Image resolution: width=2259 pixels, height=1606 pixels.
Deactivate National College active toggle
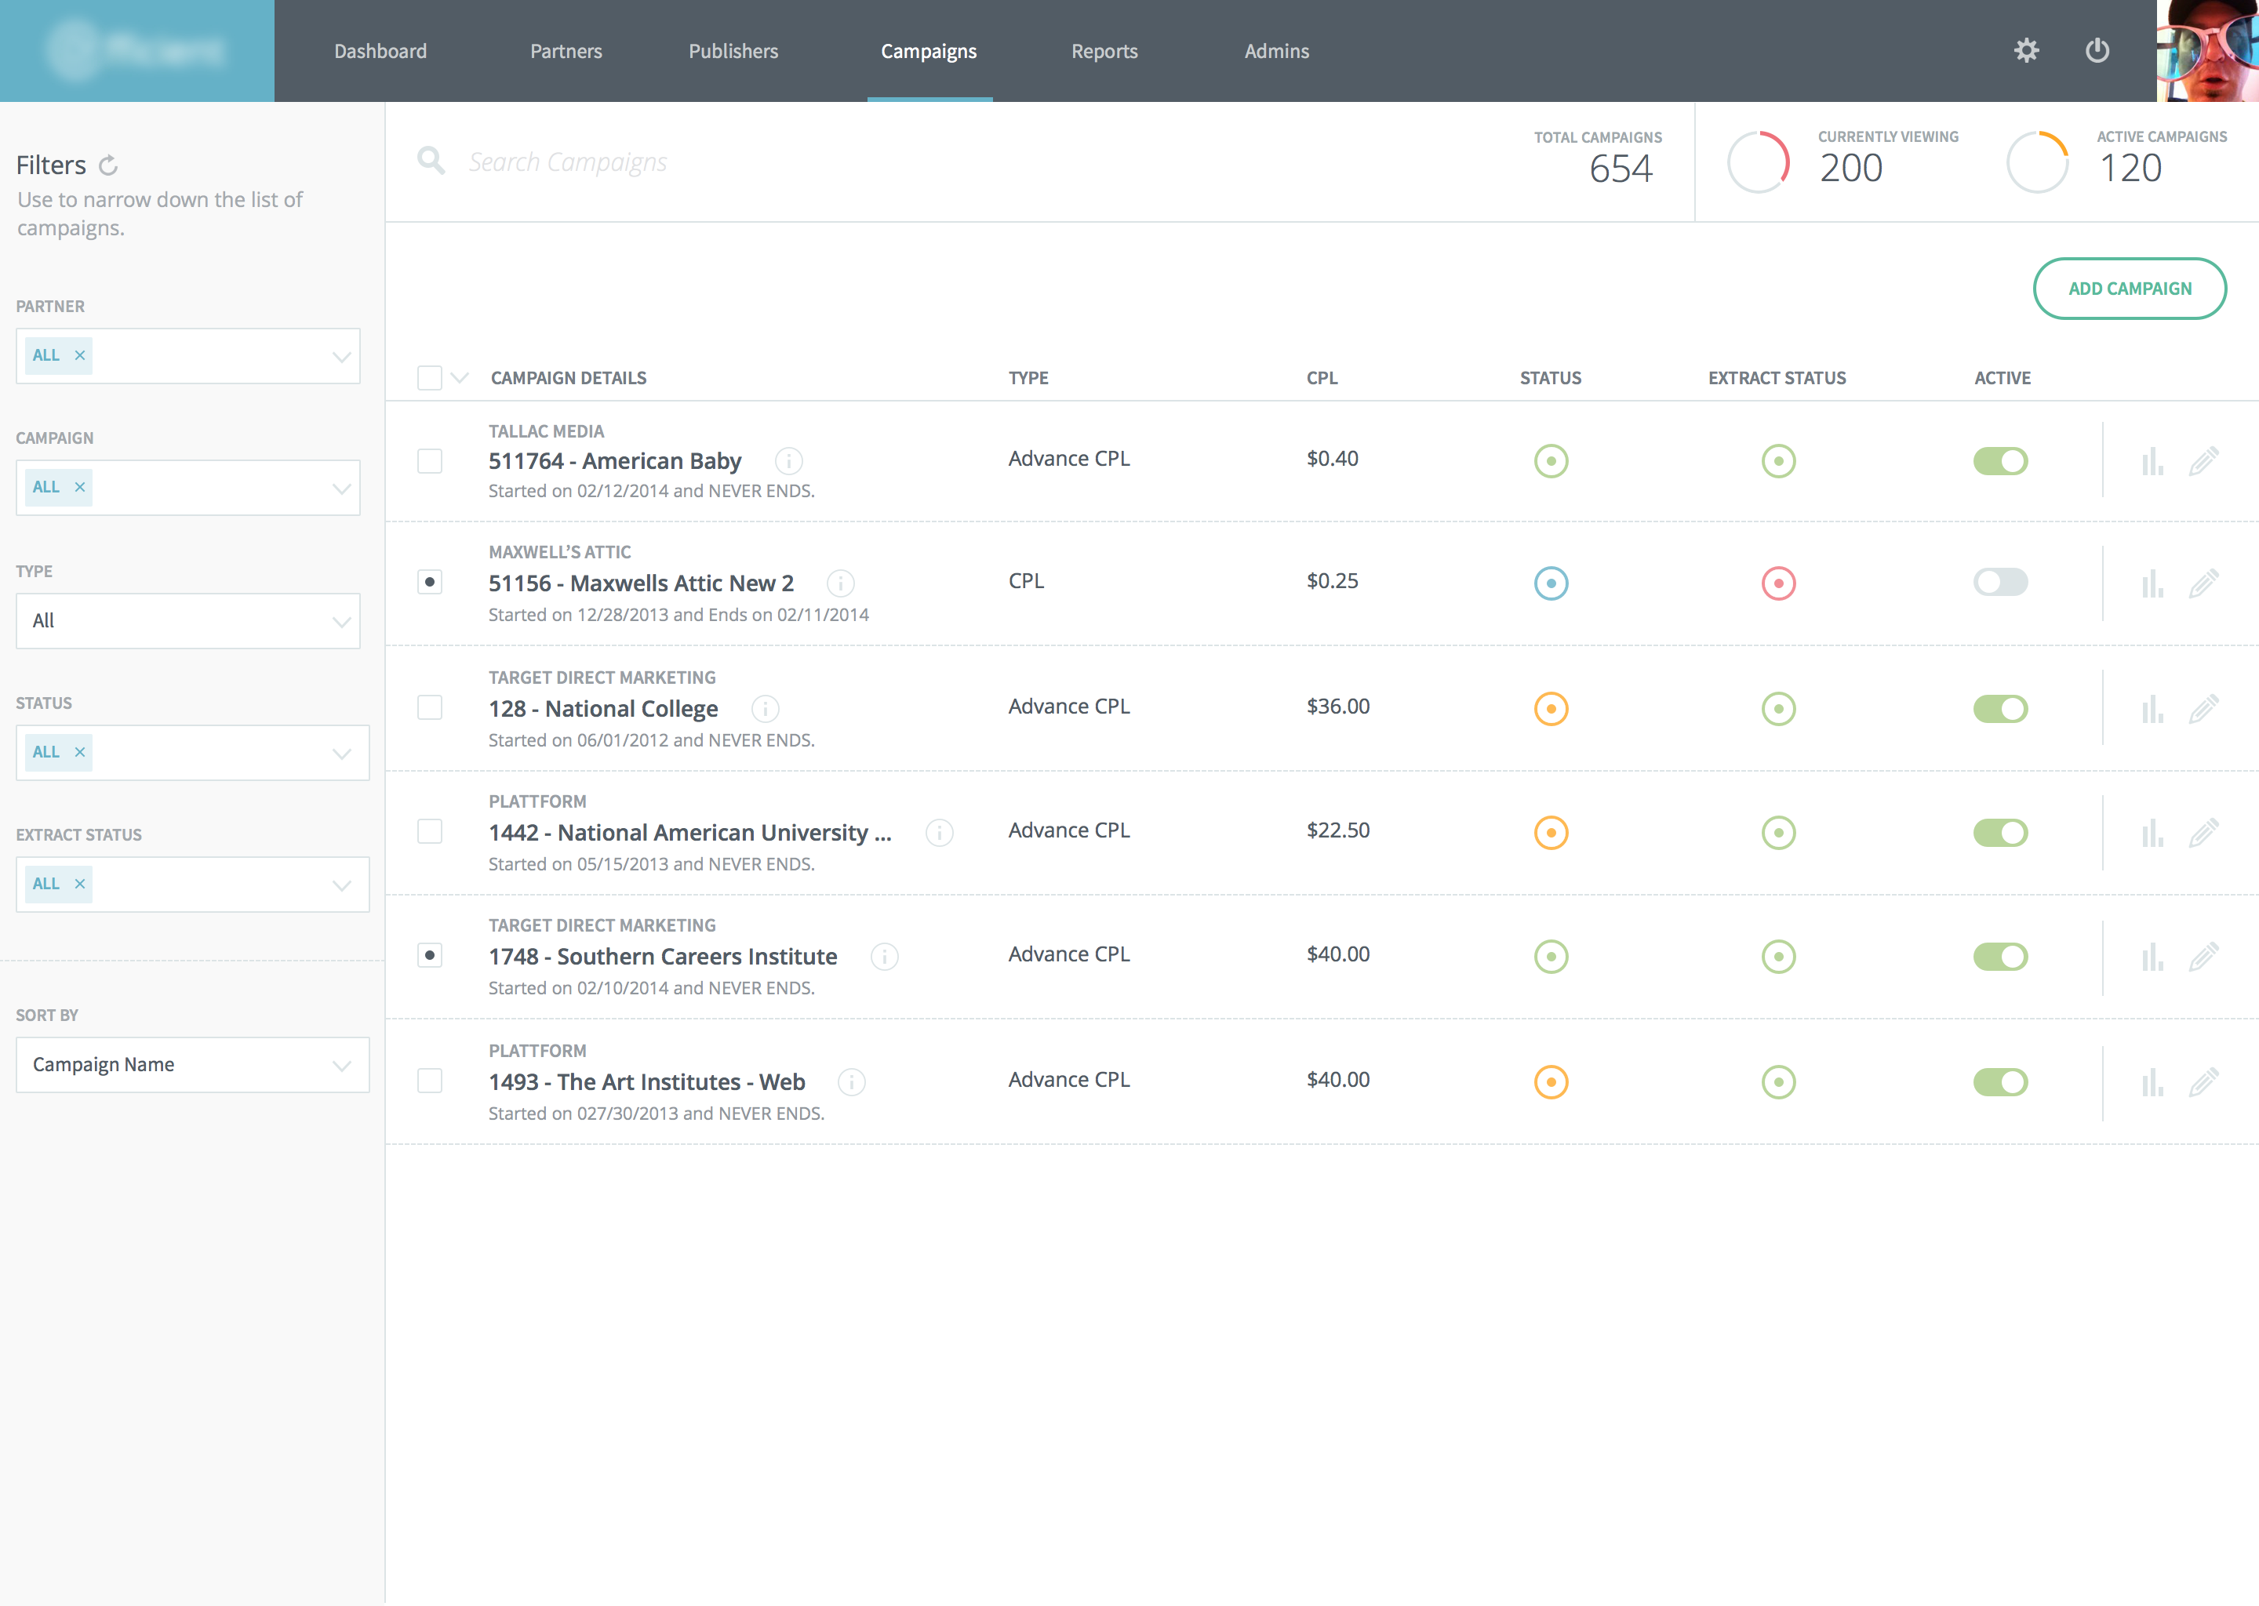[2000, 709]
